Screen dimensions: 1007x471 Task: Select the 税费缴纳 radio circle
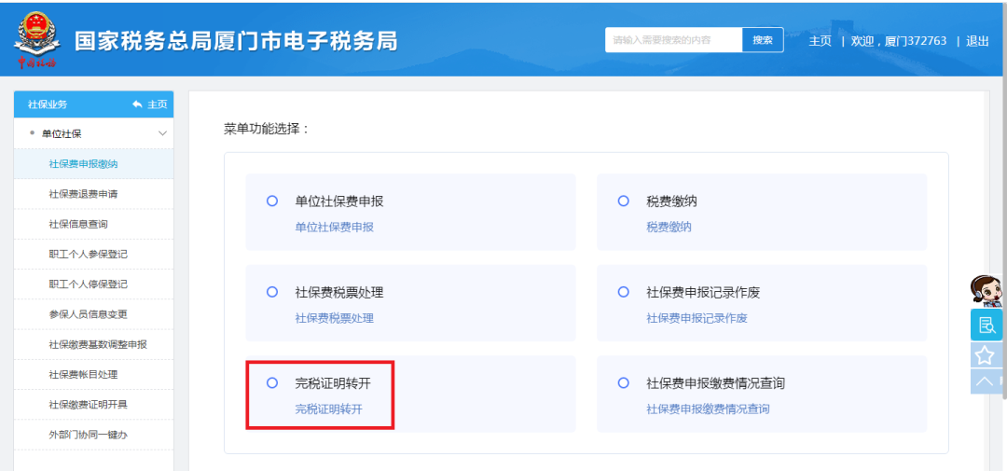click(623, 201)
